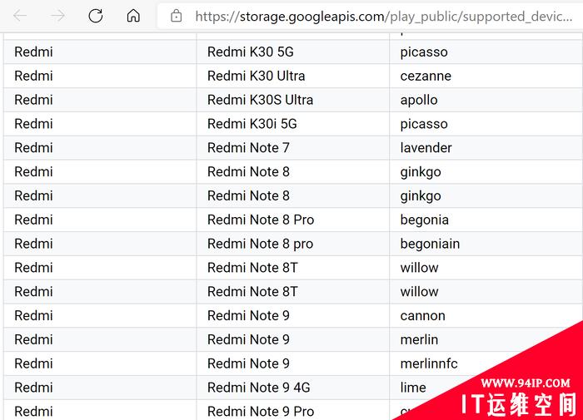Click codename 'merlinnfc'
Screen dimensions: 583x420
[429, 363]
